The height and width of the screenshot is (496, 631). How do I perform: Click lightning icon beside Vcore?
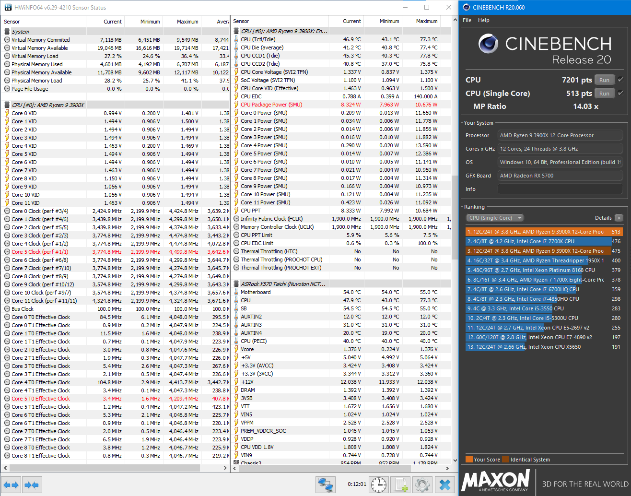tap(236, 349)
